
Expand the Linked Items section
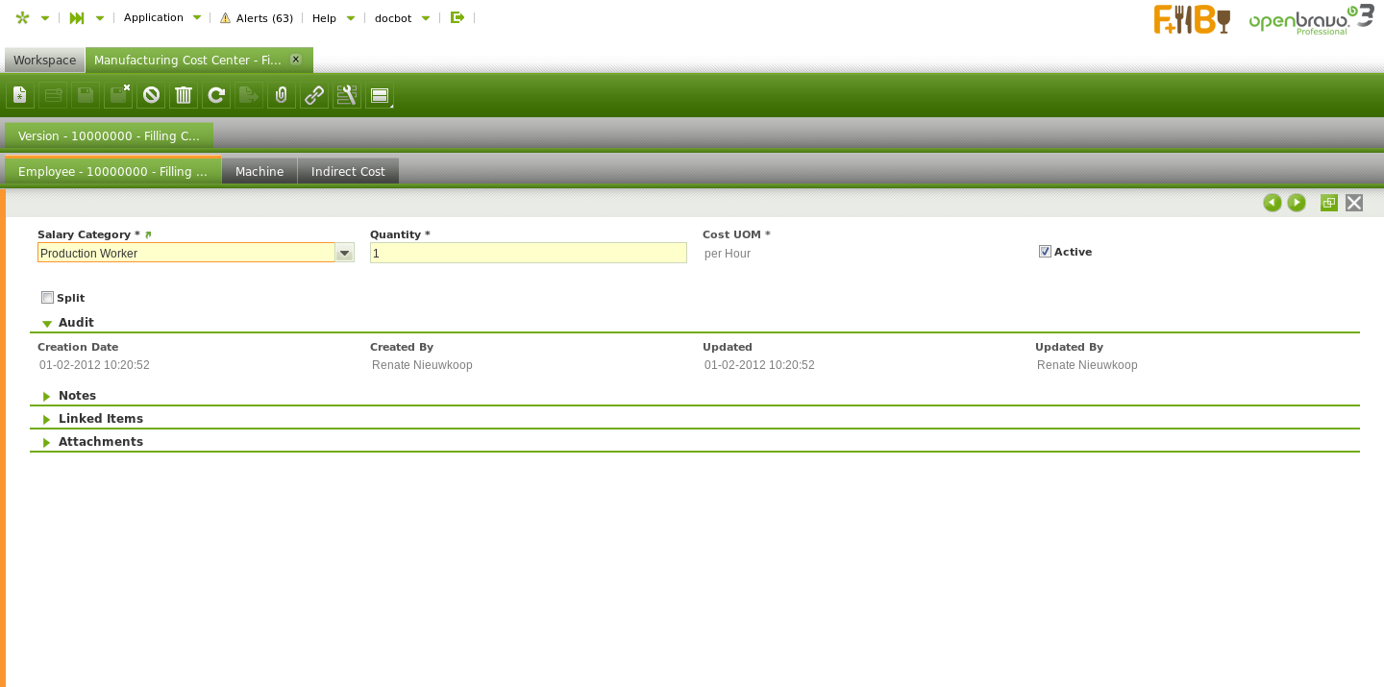point(100,419)
